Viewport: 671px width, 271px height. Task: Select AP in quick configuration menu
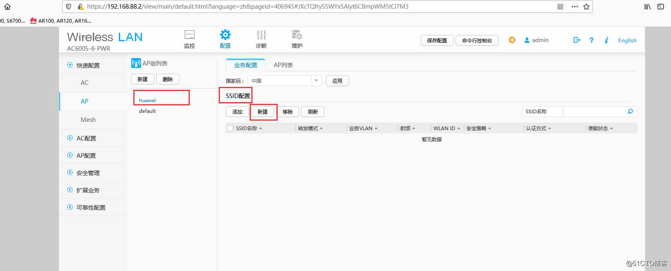tap(85, 101)
